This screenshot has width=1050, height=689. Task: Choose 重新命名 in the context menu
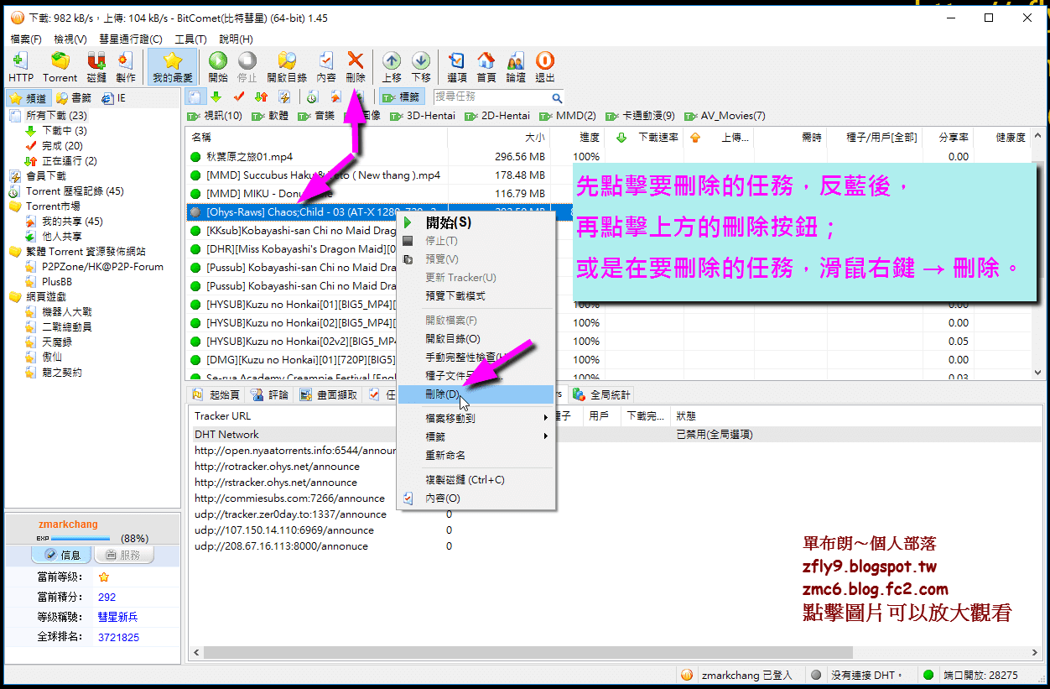click(476, 455)
